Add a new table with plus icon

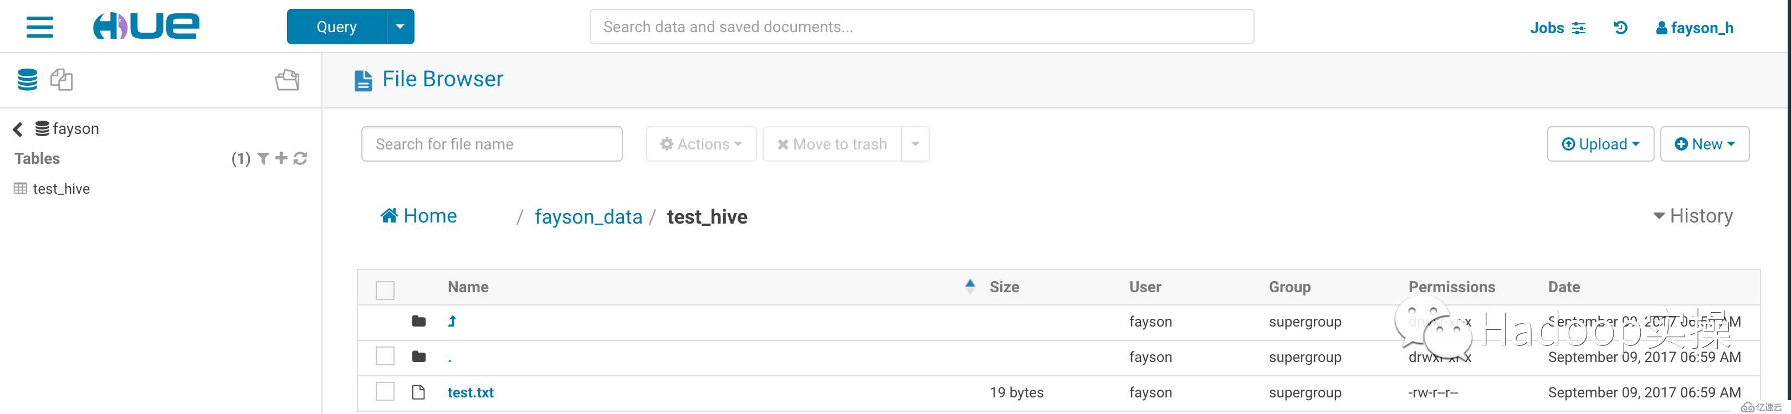tap(281, 158)
